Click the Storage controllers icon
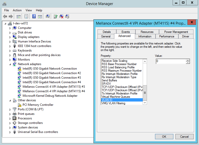Viewport: 199px width, 145px height. [x=15, y=123]
